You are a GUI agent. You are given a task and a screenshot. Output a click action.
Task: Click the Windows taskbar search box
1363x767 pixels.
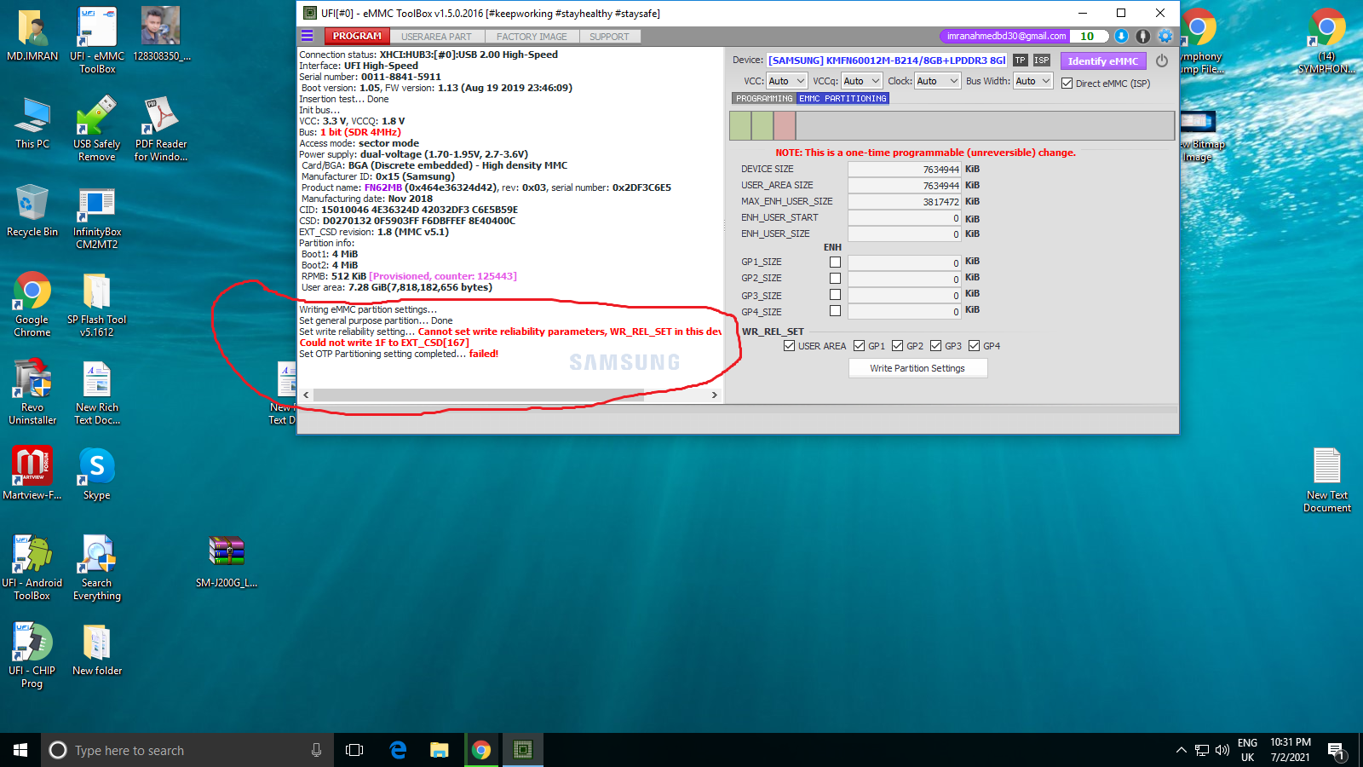(186, 750)
